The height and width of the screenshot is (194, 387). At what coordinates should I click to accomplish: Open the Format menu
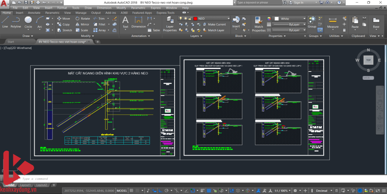point(62,8)
